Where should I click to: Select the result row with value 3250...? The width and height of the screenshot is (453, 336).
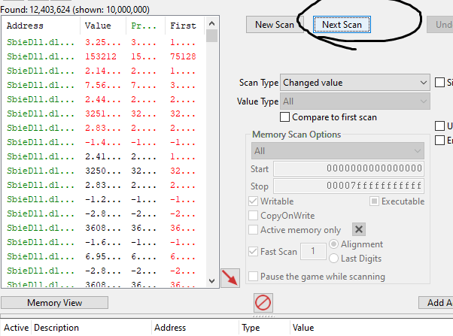[x=104, y=171]
